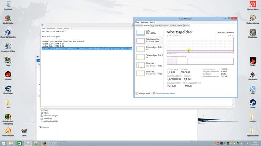This screenshot has width=261, height=146.
Task: Open the red circle desktop shortcut
Action: point(8,76)
